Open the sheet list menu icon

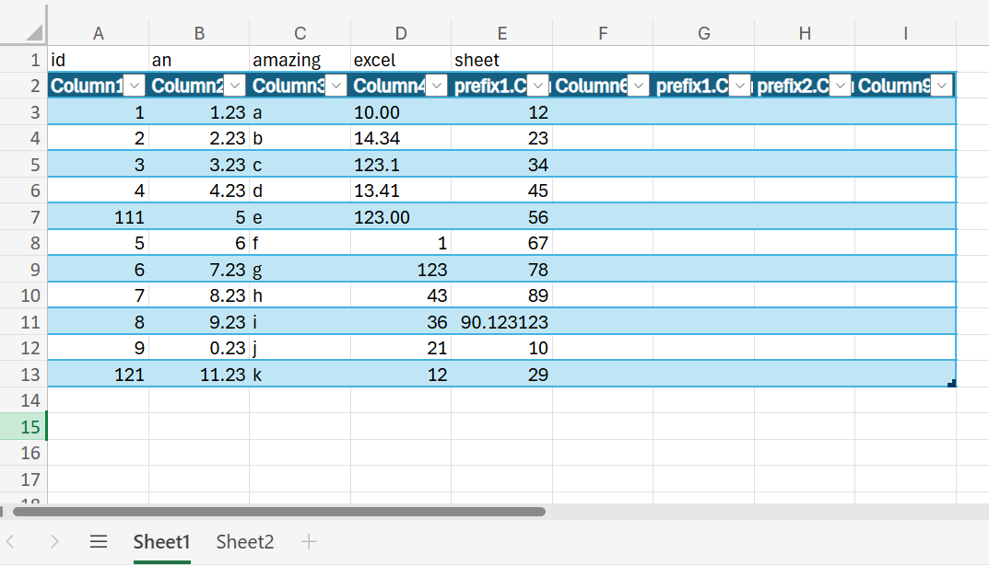point(99,541)
